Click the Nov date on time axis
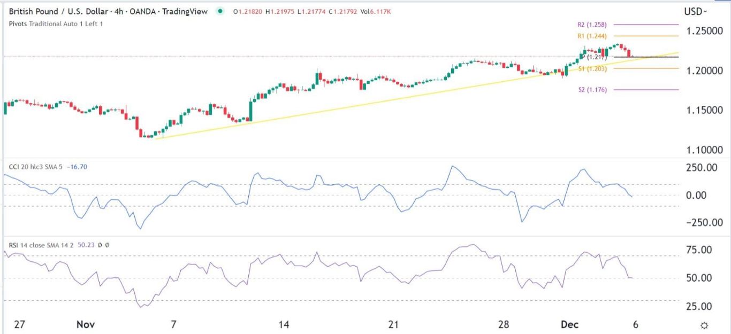 tap(85, 324)
